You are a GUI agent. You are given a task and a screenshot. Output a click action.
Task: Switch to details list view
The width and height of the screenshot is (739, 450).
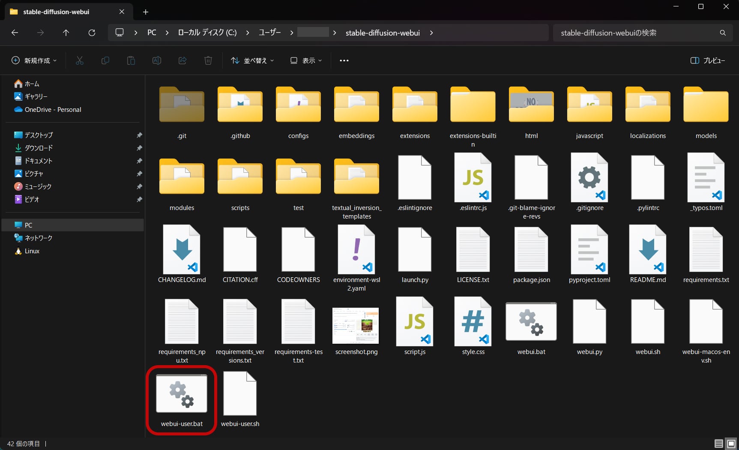719,444
